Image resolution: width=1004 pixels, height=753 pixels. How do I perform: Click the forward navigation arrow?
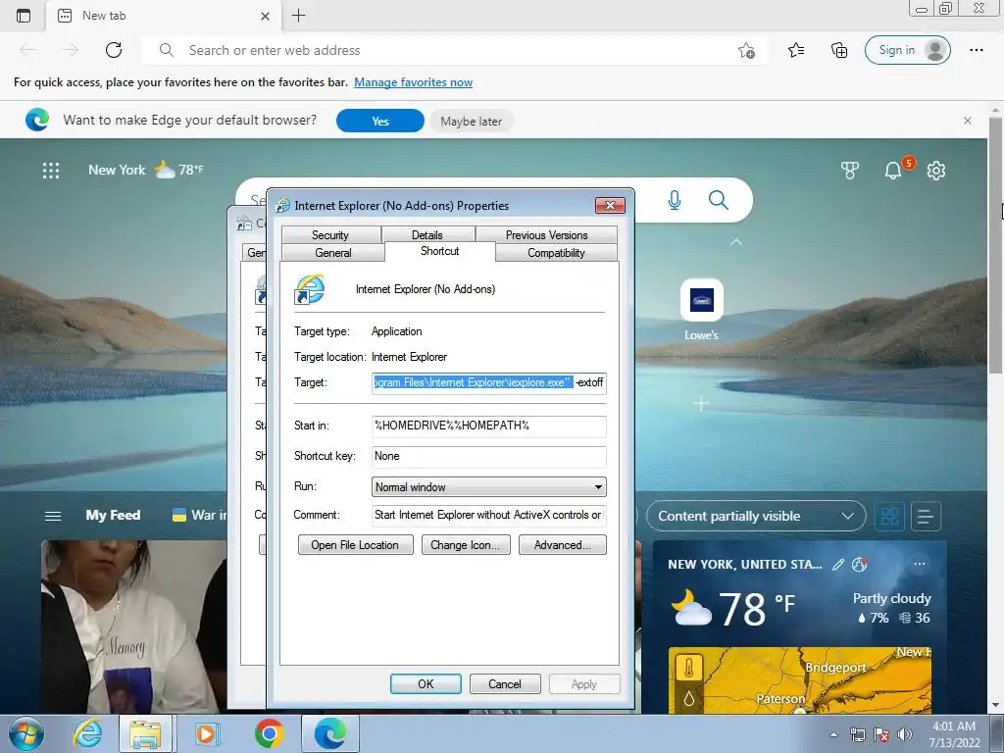pyautogui.click(x=71, y=50)
